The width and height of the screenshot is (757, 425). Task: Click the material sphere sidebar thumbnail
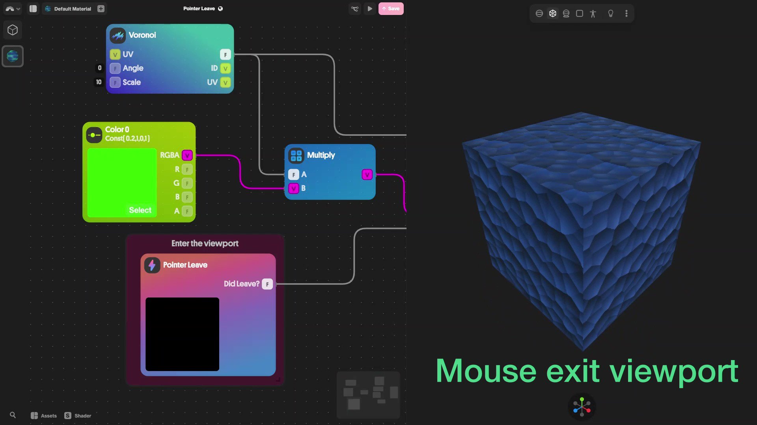tap(13, 56)
